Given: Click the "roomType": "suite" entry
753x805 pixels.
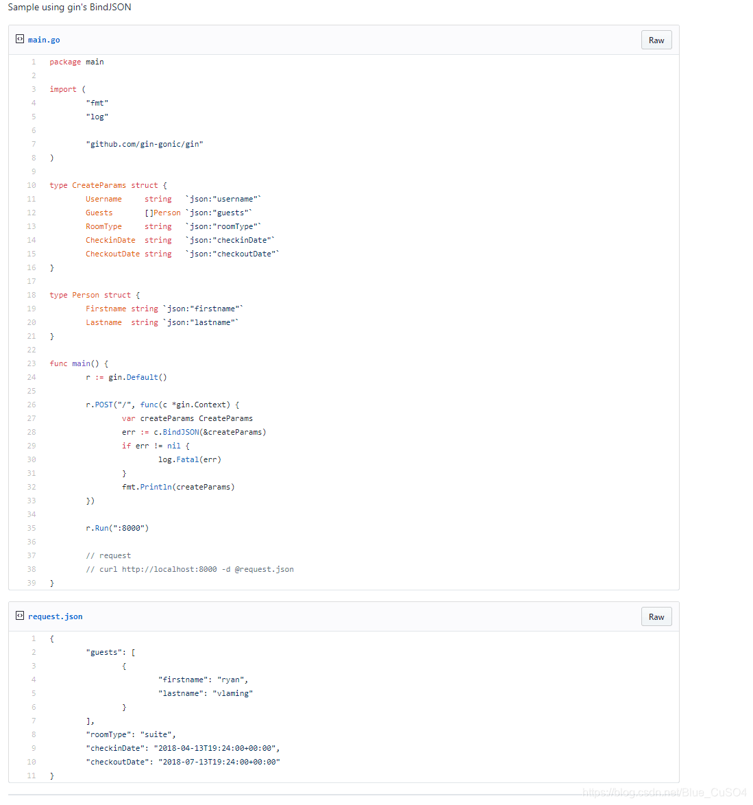Looking at the screenshot, I should (131, 734).
